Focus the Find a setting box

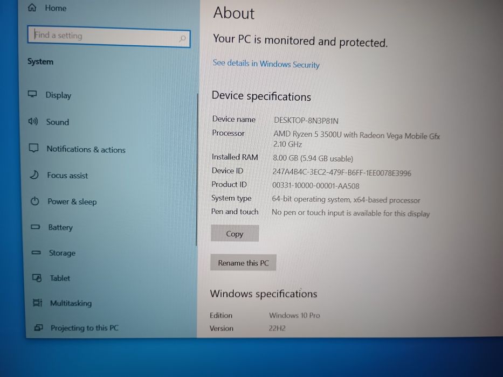[109, 37]
